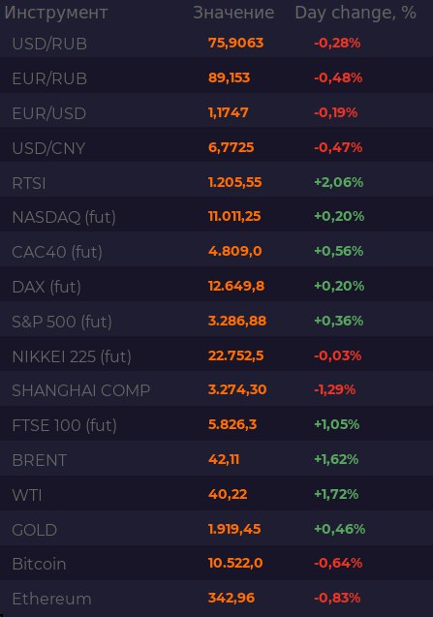Select the BRENT oil row
Screen dimensions: 433x617
tap(217, 459)
